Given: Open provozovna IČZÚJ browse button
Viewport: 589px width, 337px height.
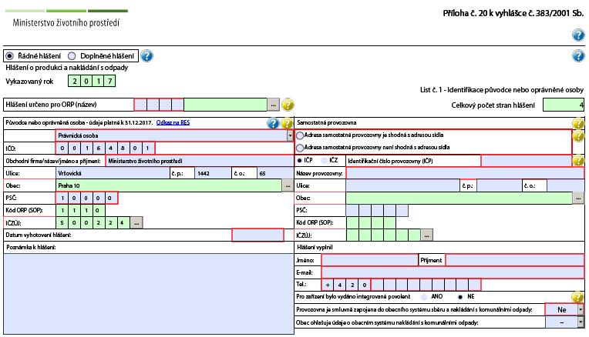Looking at the screenshot, I should (x=426, y=235).
